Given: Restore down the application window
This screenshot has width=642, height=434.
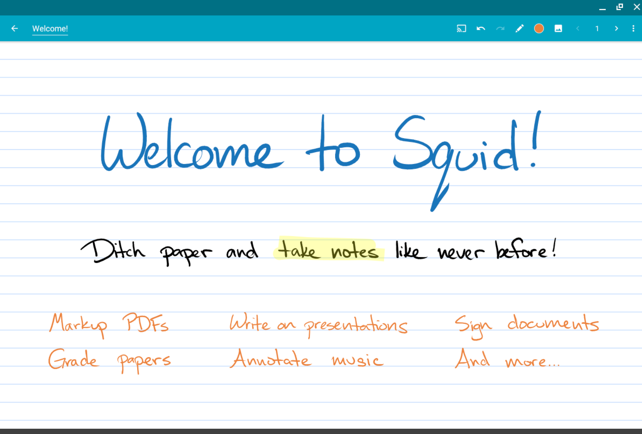Looking at the screenshot, I should click(619, 7).
